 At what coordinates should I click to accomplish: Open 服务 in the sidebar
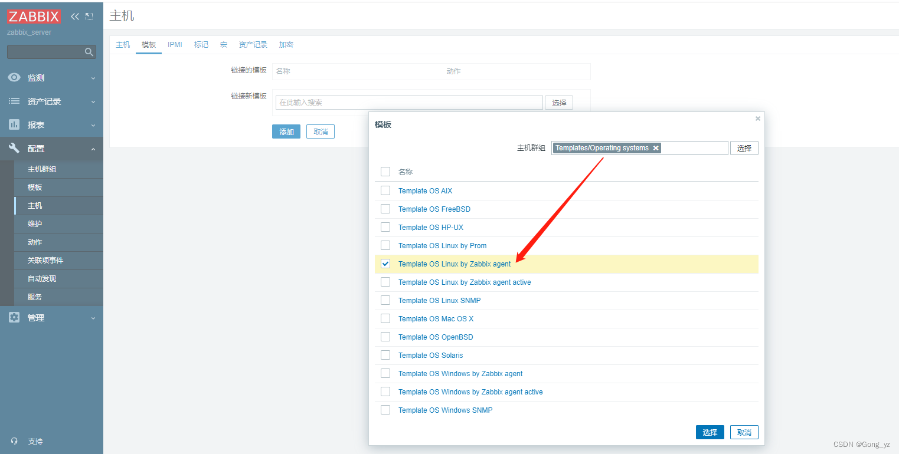58,297
